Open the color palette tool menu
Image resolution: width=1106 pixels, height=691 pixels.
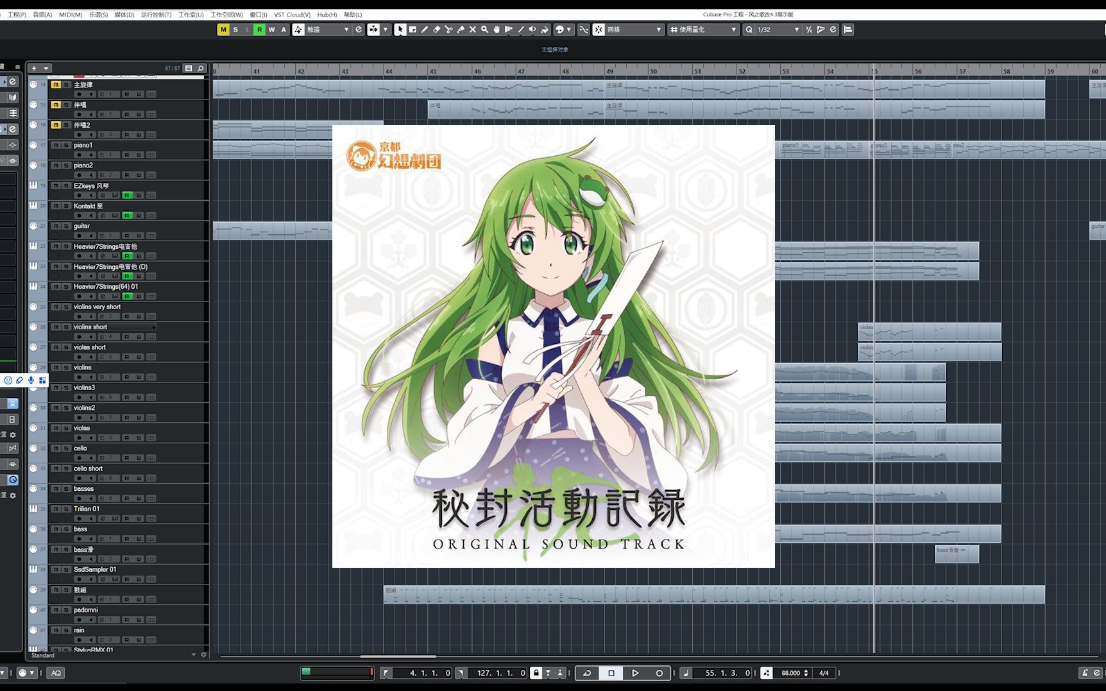tap(563, 30)
